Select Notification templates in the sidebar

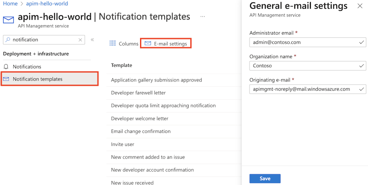38,79
